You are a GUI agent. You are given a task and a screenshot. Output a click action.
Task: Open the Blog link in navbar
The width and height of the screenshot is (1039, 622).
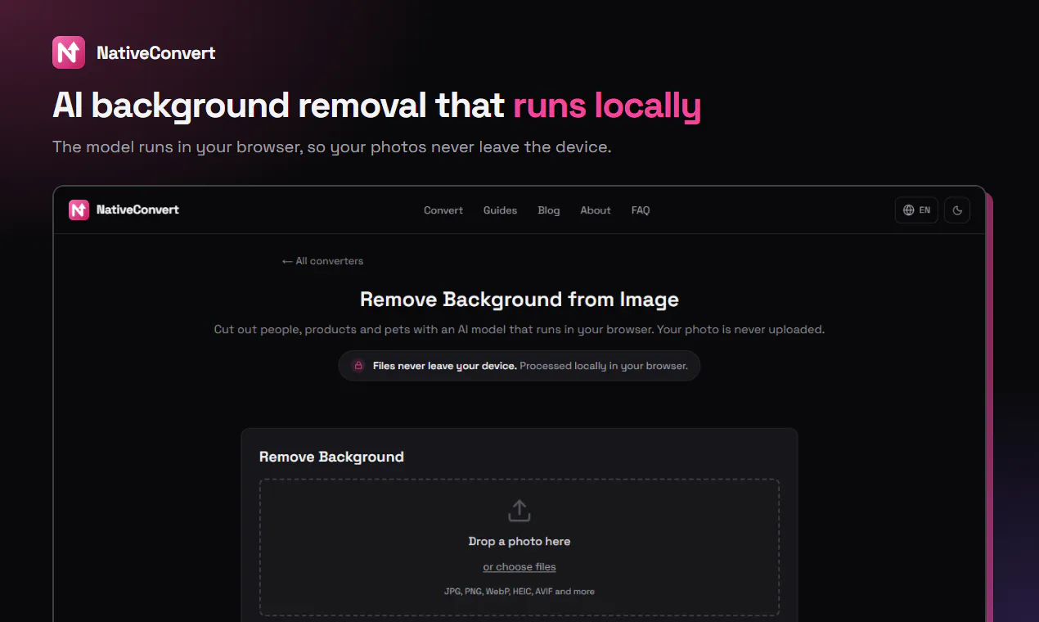[549, 210]
